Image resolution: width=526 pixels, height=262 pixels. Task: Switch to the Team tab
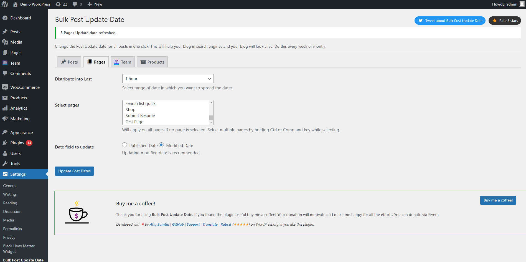(x=123, y=62)
